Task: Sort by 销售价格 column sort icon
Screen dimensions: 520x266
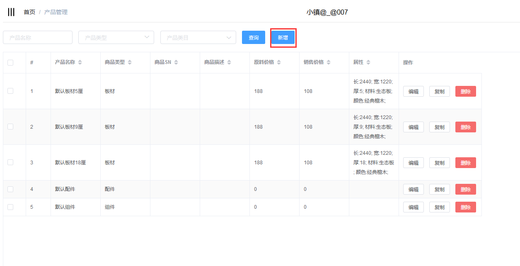Action: [x=329, y=62]
